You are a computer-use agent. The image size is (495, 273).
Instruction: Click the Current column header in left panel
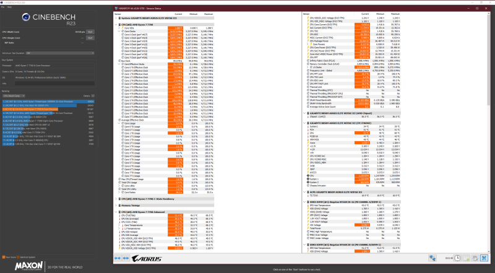point(178,14)
